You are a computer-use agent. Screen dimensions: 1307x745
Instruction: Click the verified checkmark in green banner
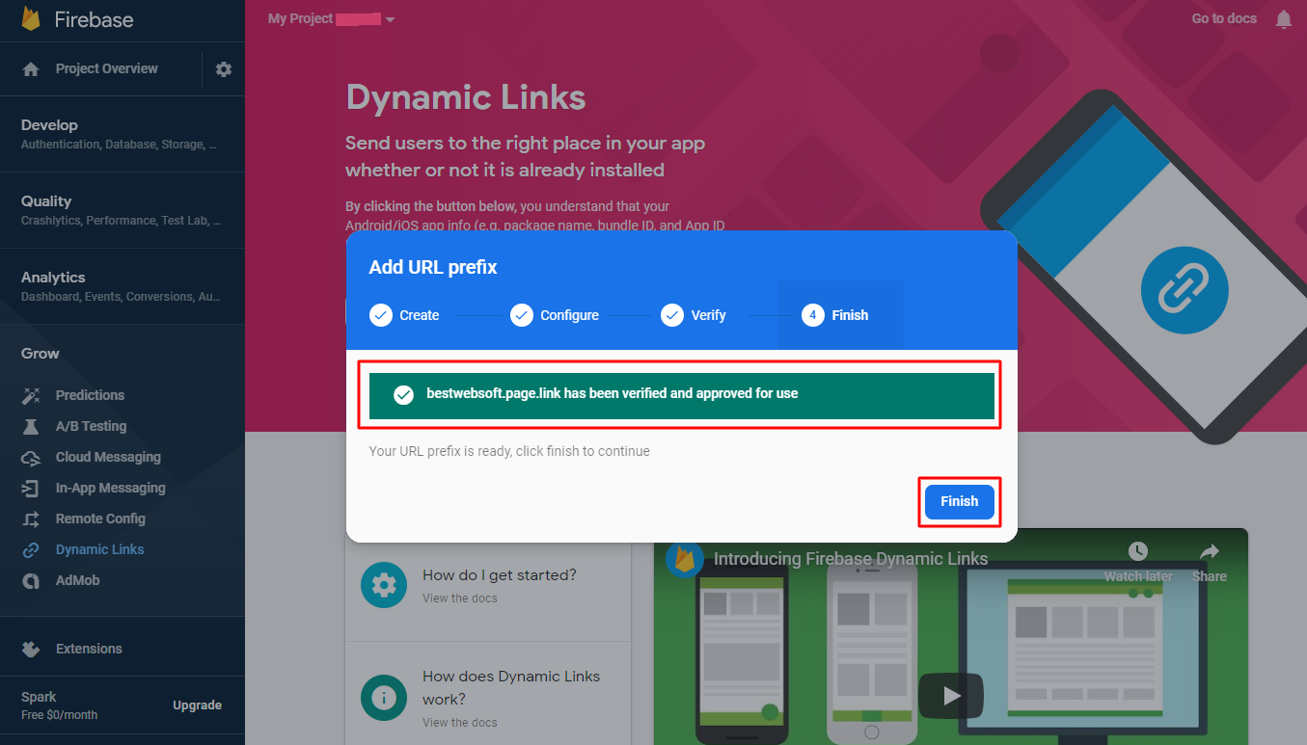pos(404,394)
